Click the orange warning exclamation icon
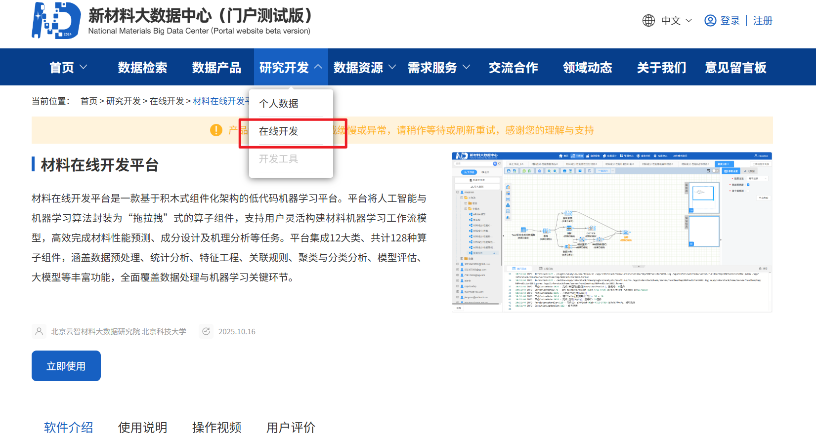The image size is (816, 433). click(x=216, y=130)
